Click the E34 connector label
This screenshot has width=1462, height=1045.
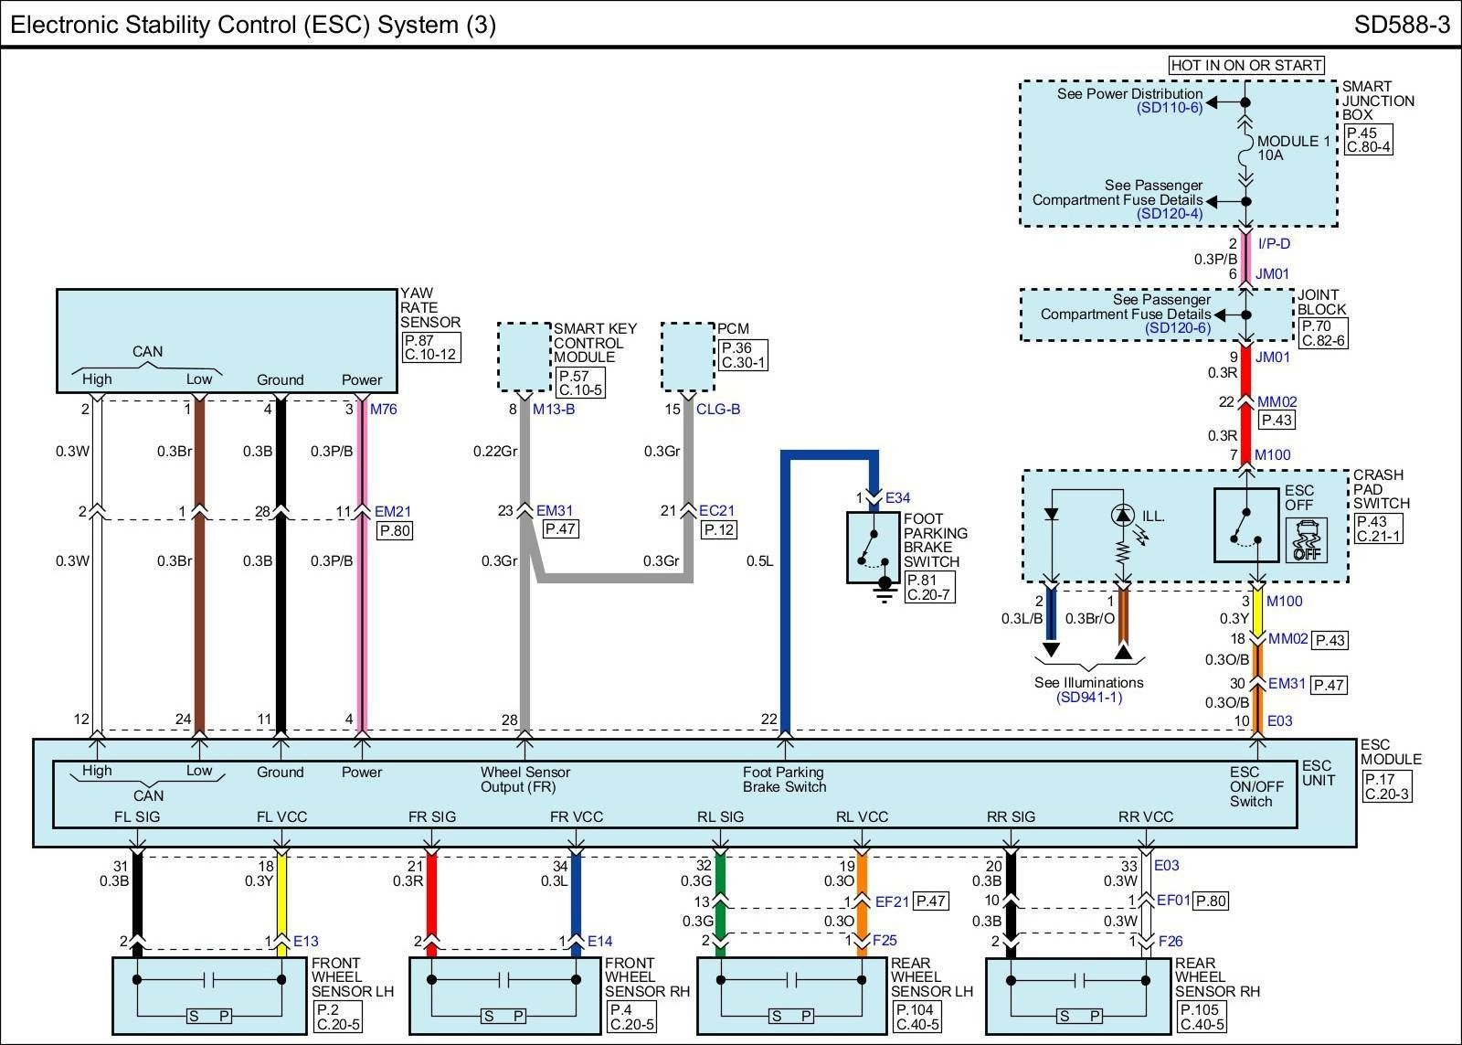coord(897,498)
